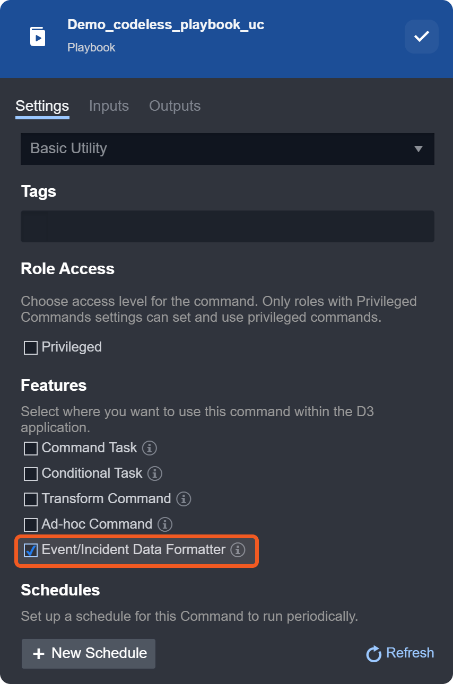Image resolution: width=453 pixels, height=684 pixels.
Task: Click info icon beside Event/Incident Data Formatter
Action: click(238, 550)
